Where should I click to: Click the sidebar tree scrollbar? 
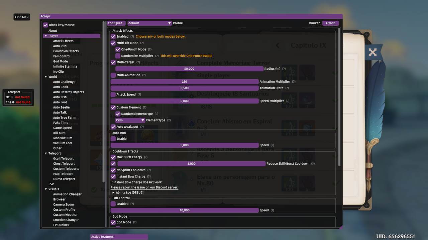click(x=104, y=102)
